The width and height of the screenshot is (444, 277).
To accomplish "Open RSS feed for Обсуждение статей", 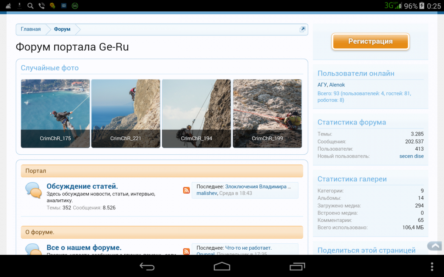I will tap(186, 190).
